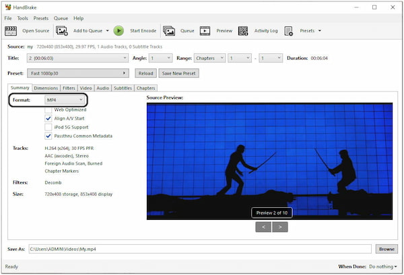
Task: Open the Queue icon in toolbar
Action: tap(169, 30)
